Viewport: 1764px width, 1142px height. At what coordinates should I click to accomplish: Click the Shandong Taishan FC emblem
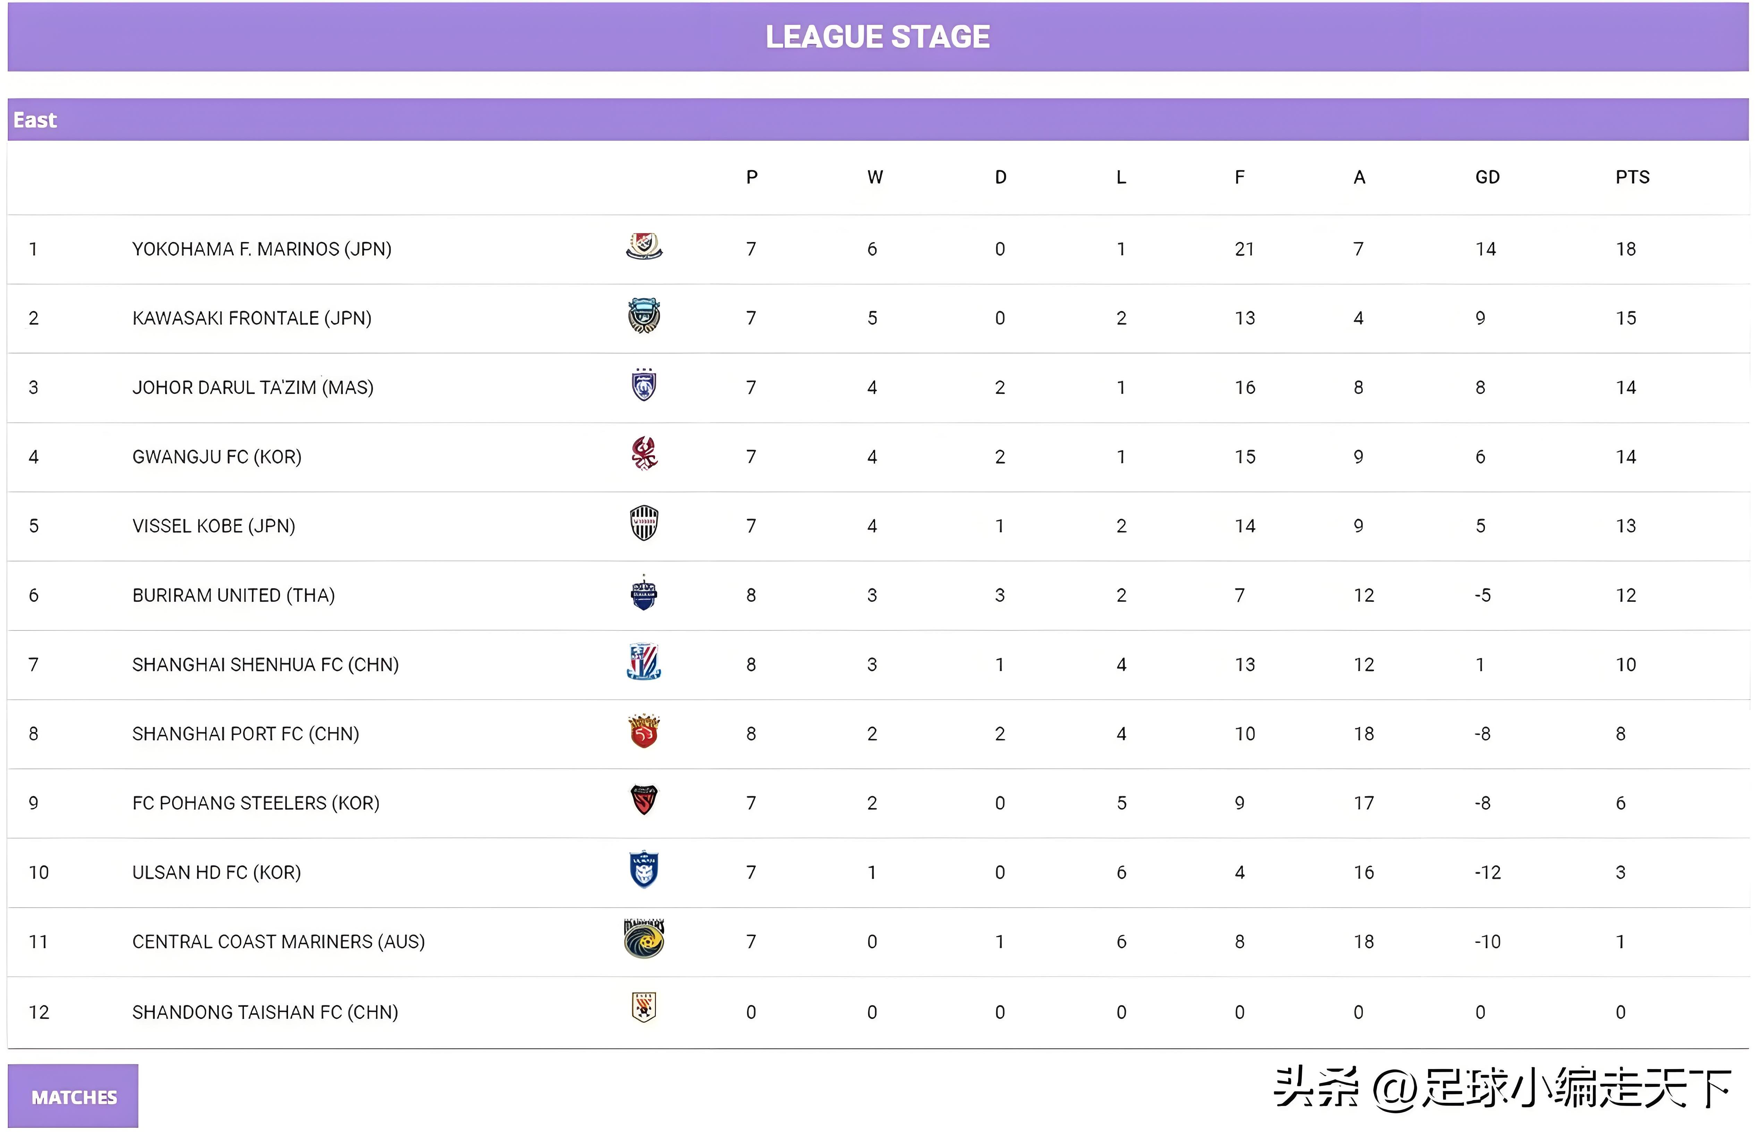point(644,1008)
